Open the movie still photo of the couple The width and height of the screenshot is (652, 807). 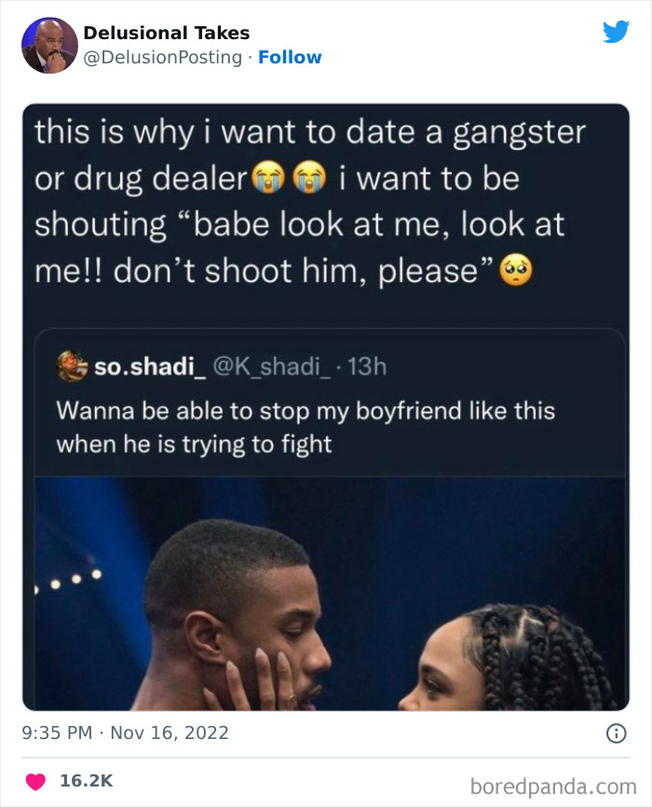coord(330,594)
